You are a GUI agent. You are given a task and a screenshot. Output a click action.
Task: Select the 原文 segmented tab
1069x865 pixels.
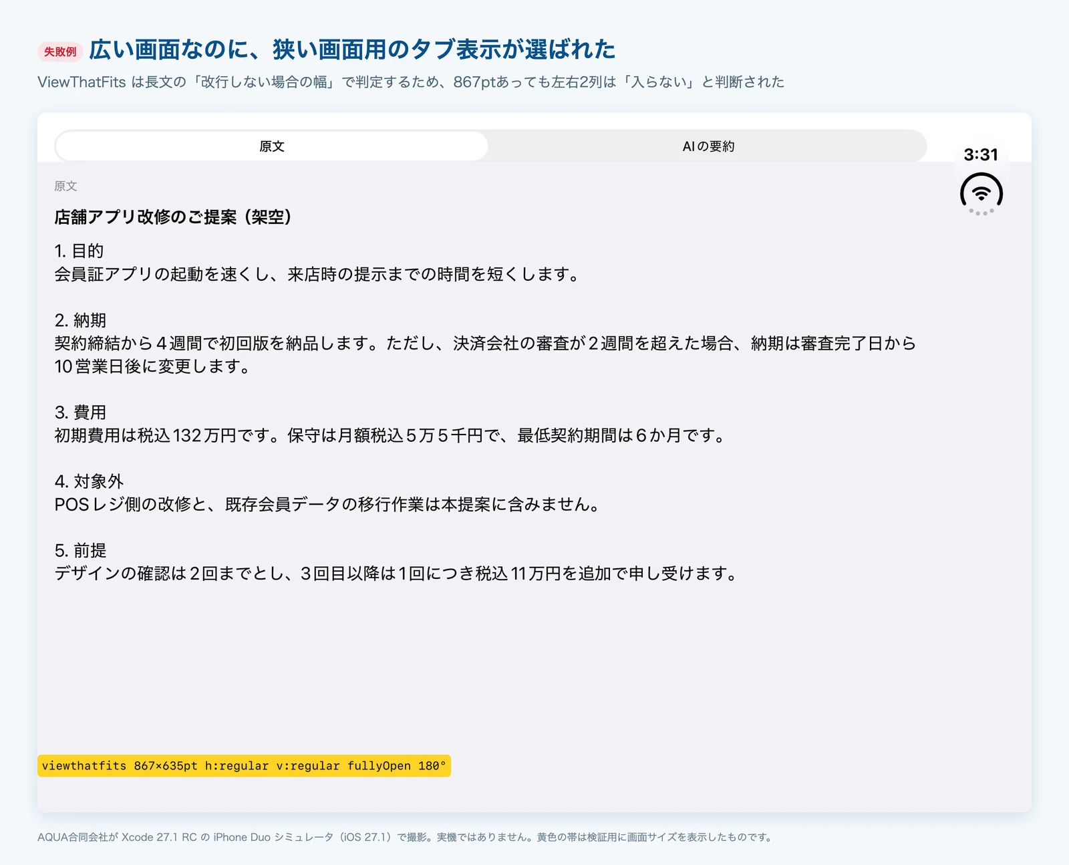pos(272,146)
